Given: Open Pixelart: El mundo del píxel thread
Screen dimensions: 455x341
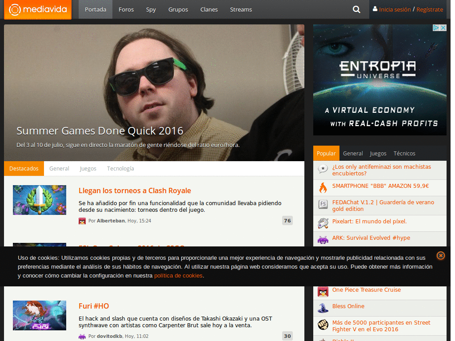Looking at the screenshot, I should pos(369,221).
